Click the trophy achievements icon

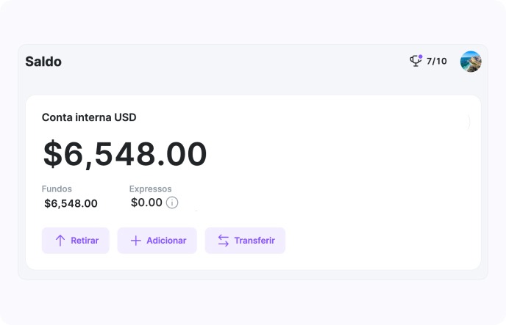[x=416, y=62]
